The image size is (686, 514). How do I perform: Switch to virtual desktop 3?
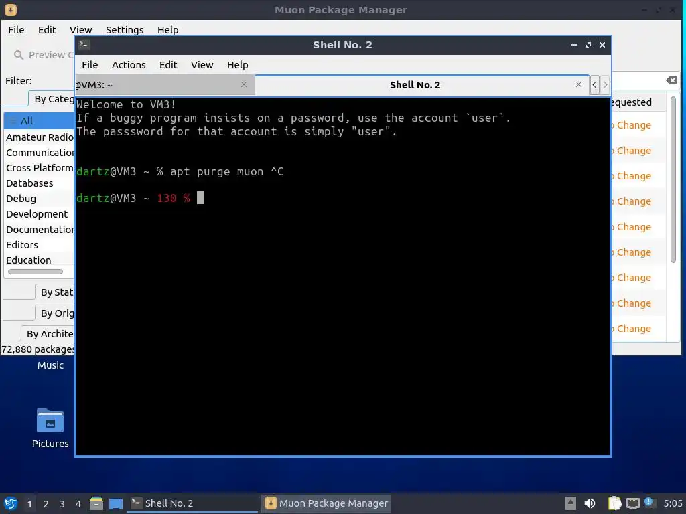click(x=62, y=504)
